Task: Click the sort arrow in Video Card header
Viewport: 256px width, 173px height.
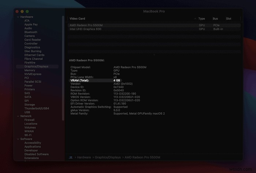Action: 195,19
